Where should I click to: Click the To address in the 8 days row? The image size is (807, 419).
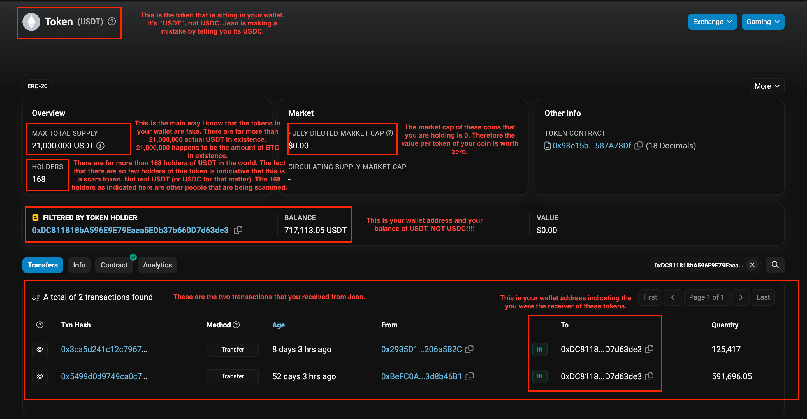point(601,349)
